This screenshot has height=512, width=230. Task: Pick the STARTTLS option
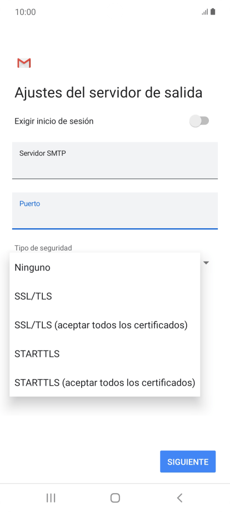click(x=105, y=354)
